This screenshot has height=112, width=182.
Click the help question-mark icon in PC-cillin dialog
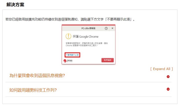pyautogui.click(x=106, y=28)
